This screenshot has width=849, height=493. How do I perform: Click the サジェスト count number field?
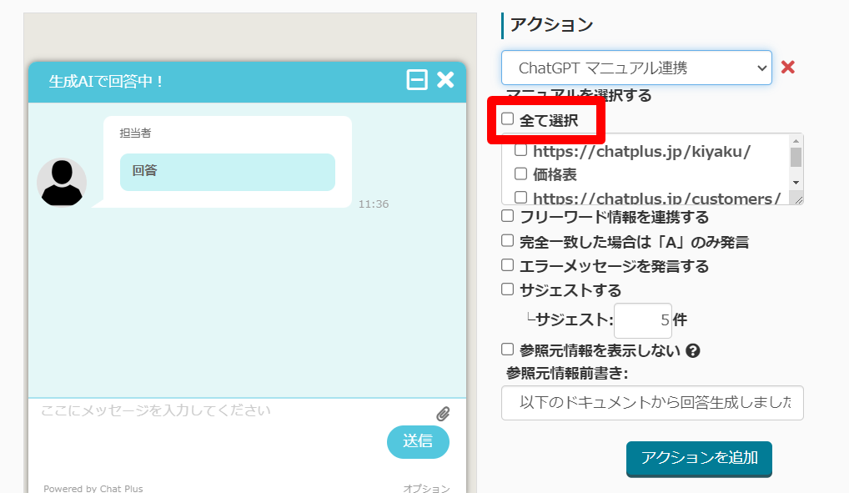tap(643, 319)
